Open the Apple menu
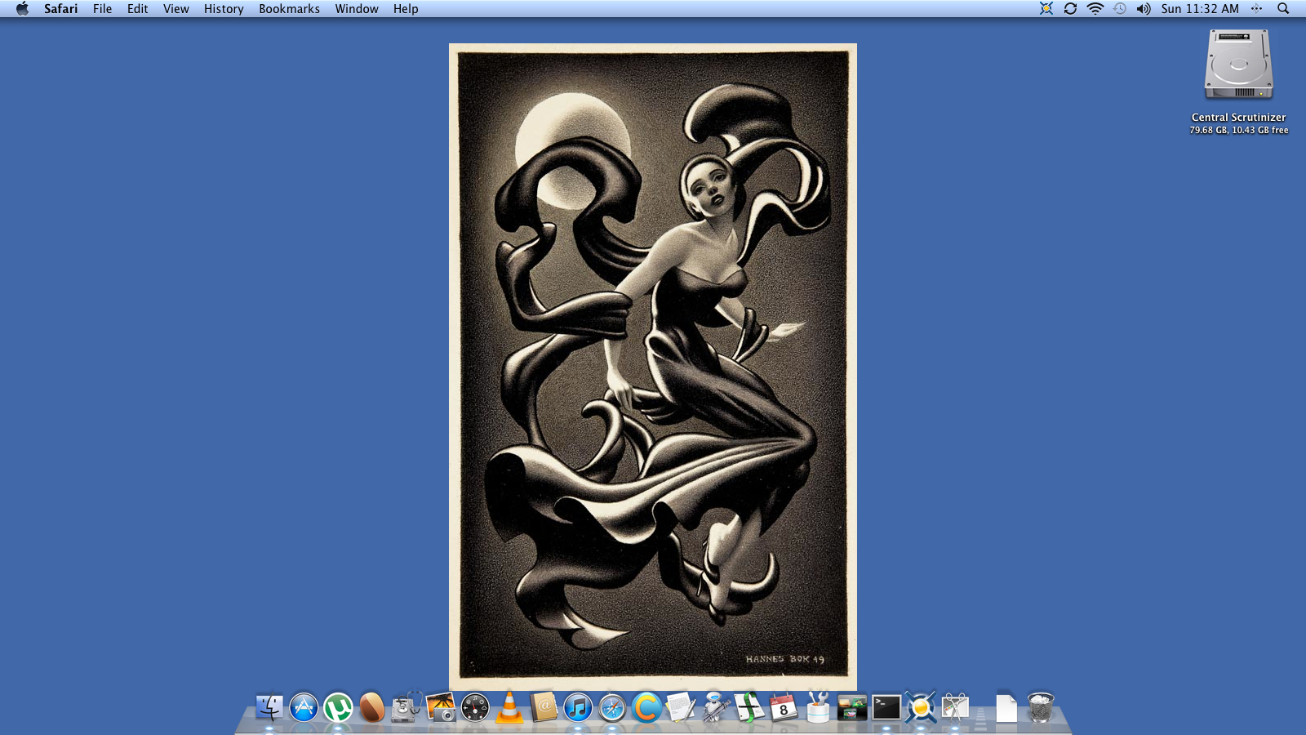 pyautogui.click(x=22, y=9)
